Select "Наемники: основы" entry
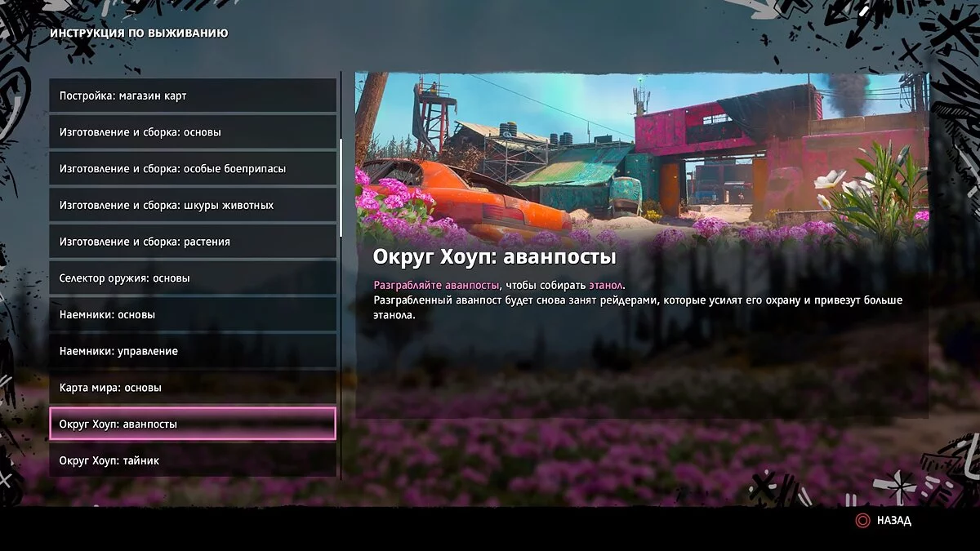 (x=193, y=315)
